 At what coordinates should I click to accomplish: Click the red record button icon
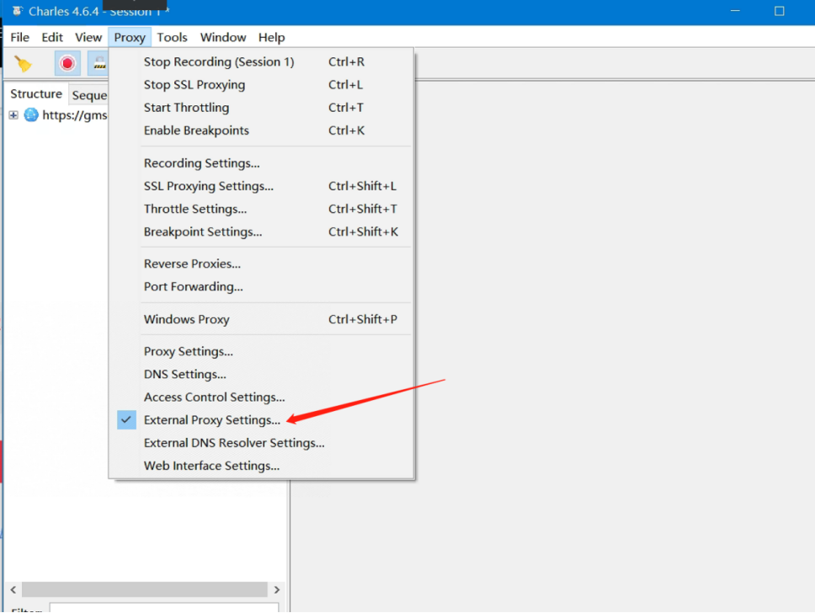[x=67, y=63]
